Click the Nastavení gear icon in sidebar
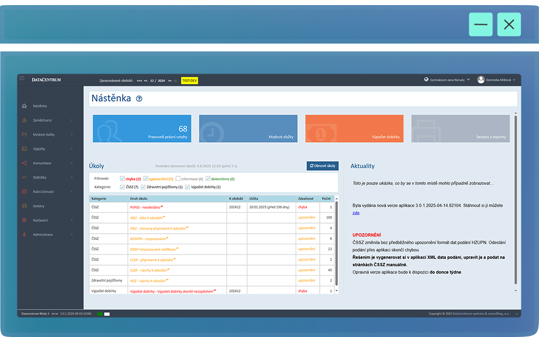 24,220
